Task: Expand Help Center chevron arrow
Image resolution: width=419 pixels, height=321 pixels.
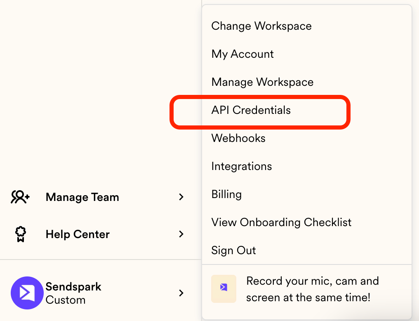Action: (181, 234)
